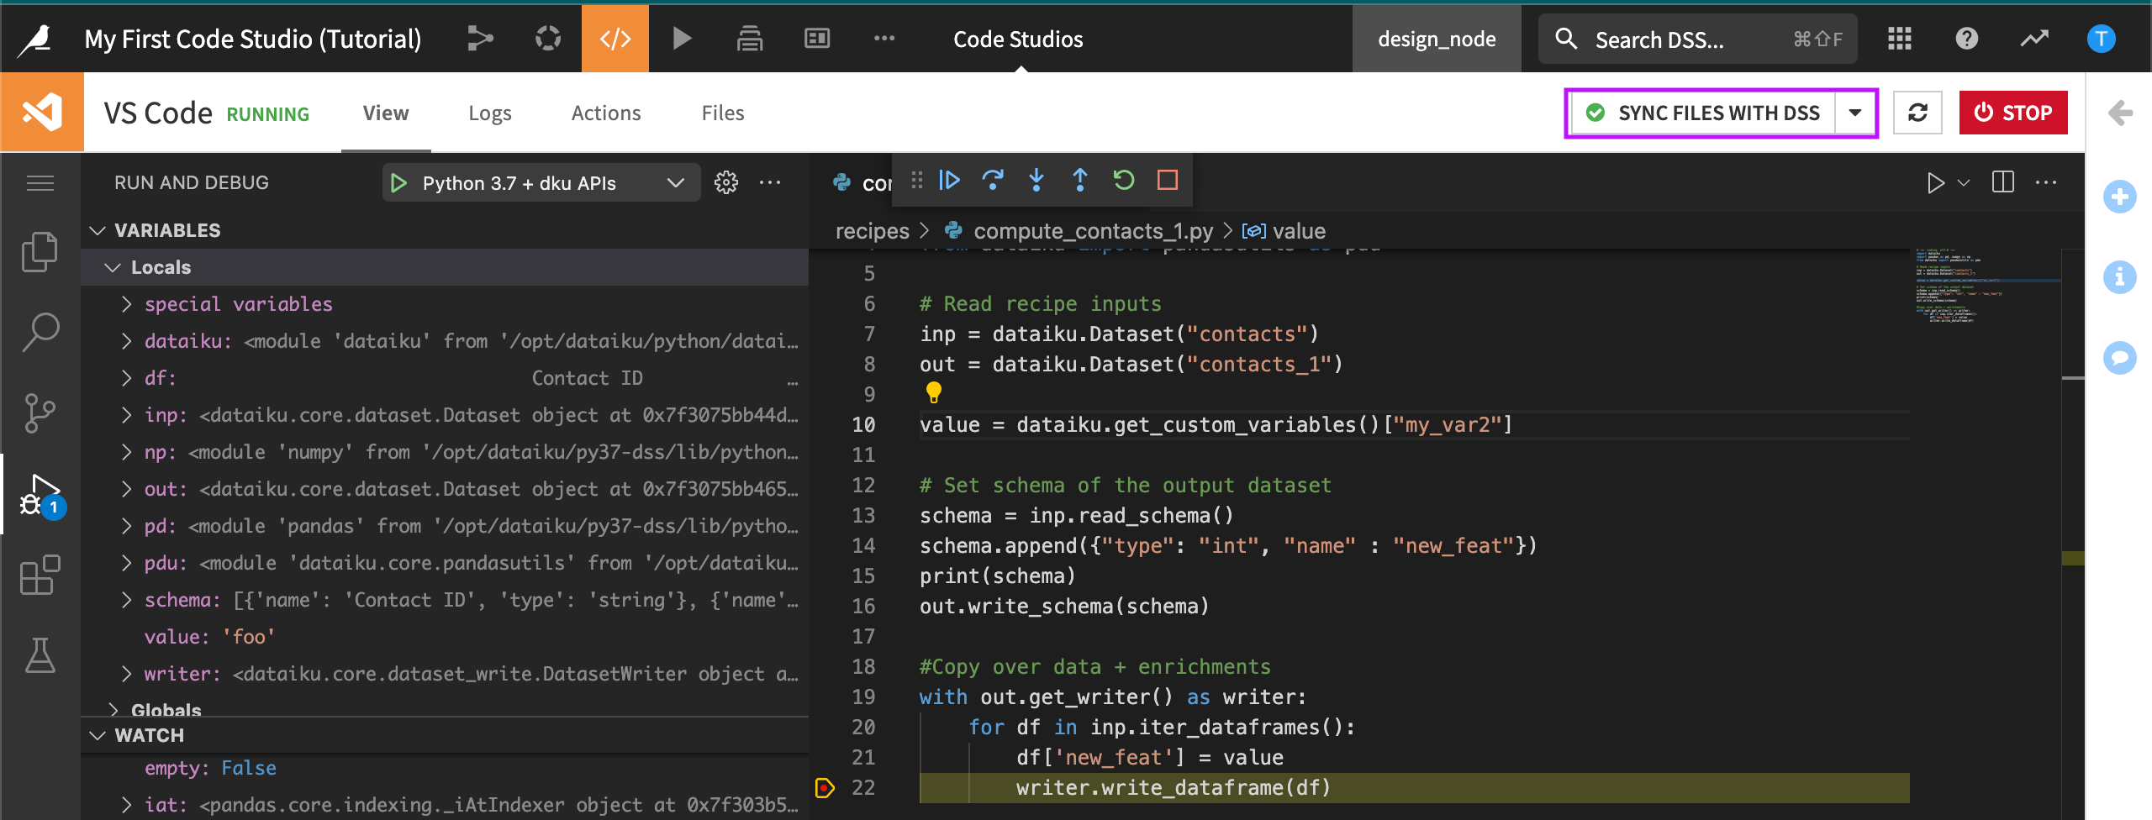The image size is (2152, 820).
Task: Click the code minimap
Action: 1988,286
